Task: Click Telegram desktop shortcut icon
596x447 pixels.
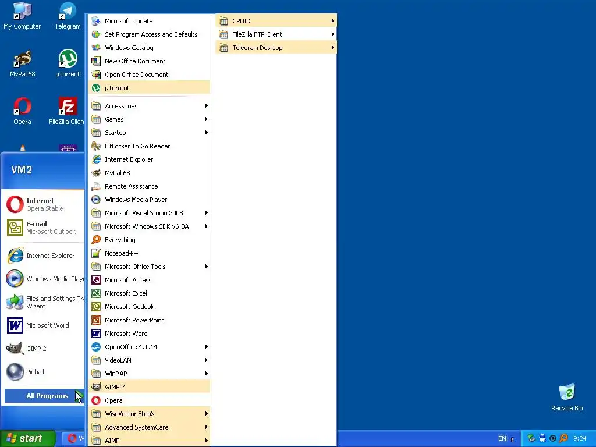Action: (68, 16)
